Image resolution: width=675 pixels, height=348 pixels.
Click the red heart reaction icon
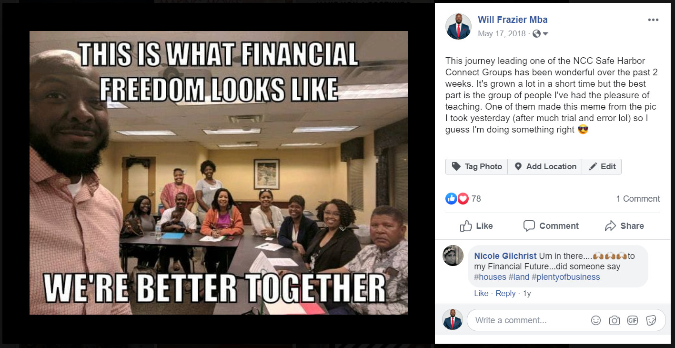463,199
